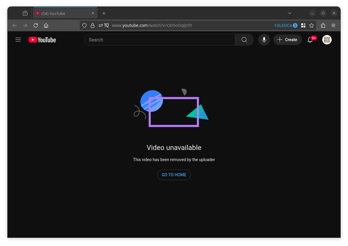Go back with the browser back arrow
348x246 pixels.
click(15, 25)
